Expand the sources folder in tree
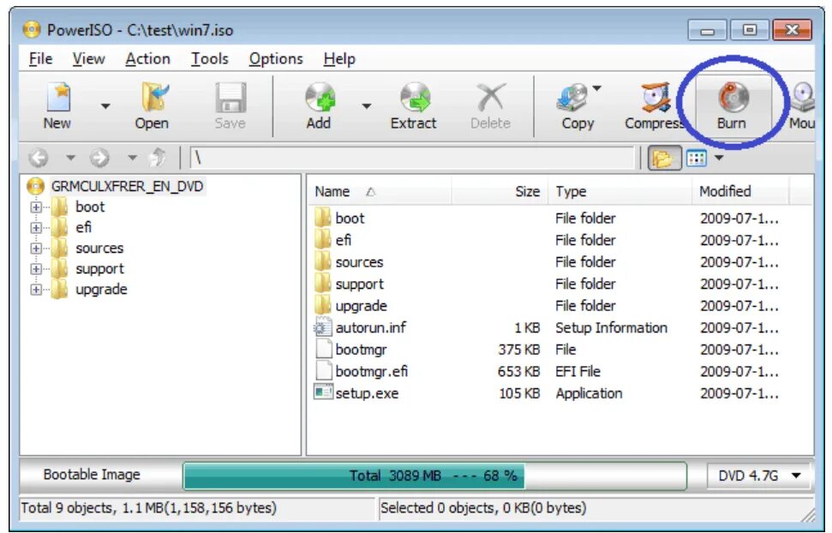Viewport: 832px width, 533px height. (36, 249)
